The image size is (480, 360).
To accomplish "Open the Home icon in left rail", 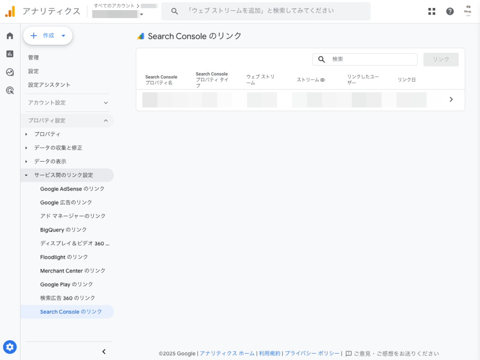I will tap(10, 36).
